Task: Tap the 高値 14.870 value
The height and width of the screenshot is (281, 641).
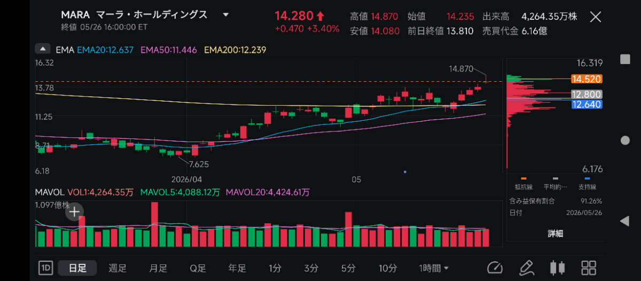Action: pos(386,16)
